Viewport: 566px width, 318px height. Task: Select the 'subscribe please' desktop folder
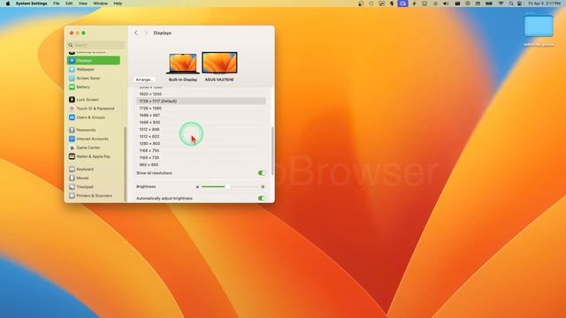click(x=539, y=29)
